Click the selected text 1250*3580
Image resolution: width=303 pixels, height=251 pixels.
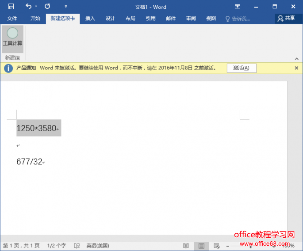[x=36, y=128]
